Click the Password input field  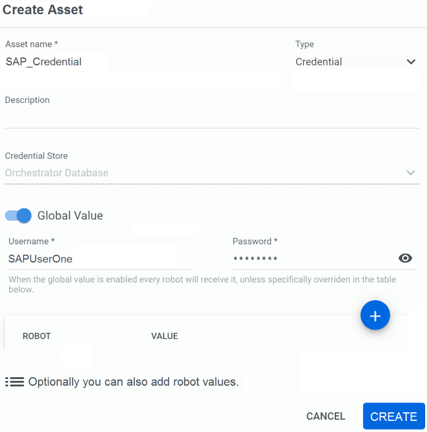coord(314,259)
